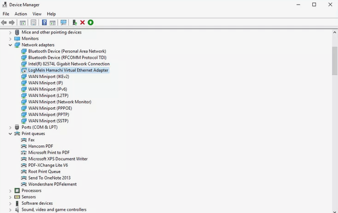Expand the Monitors category
Screen dimensions: 338x213
point(10,39)
